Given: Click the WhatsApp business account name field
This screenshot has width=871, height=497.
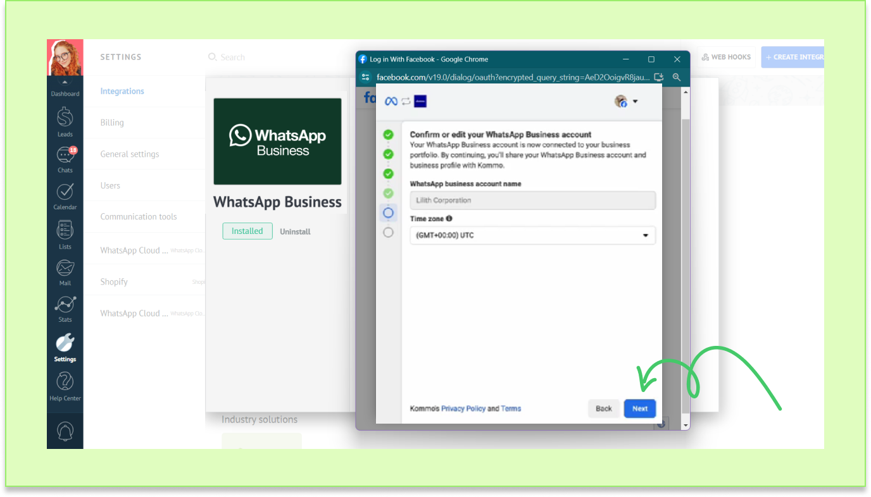Looking at the screenshot, I should [532, 200].
